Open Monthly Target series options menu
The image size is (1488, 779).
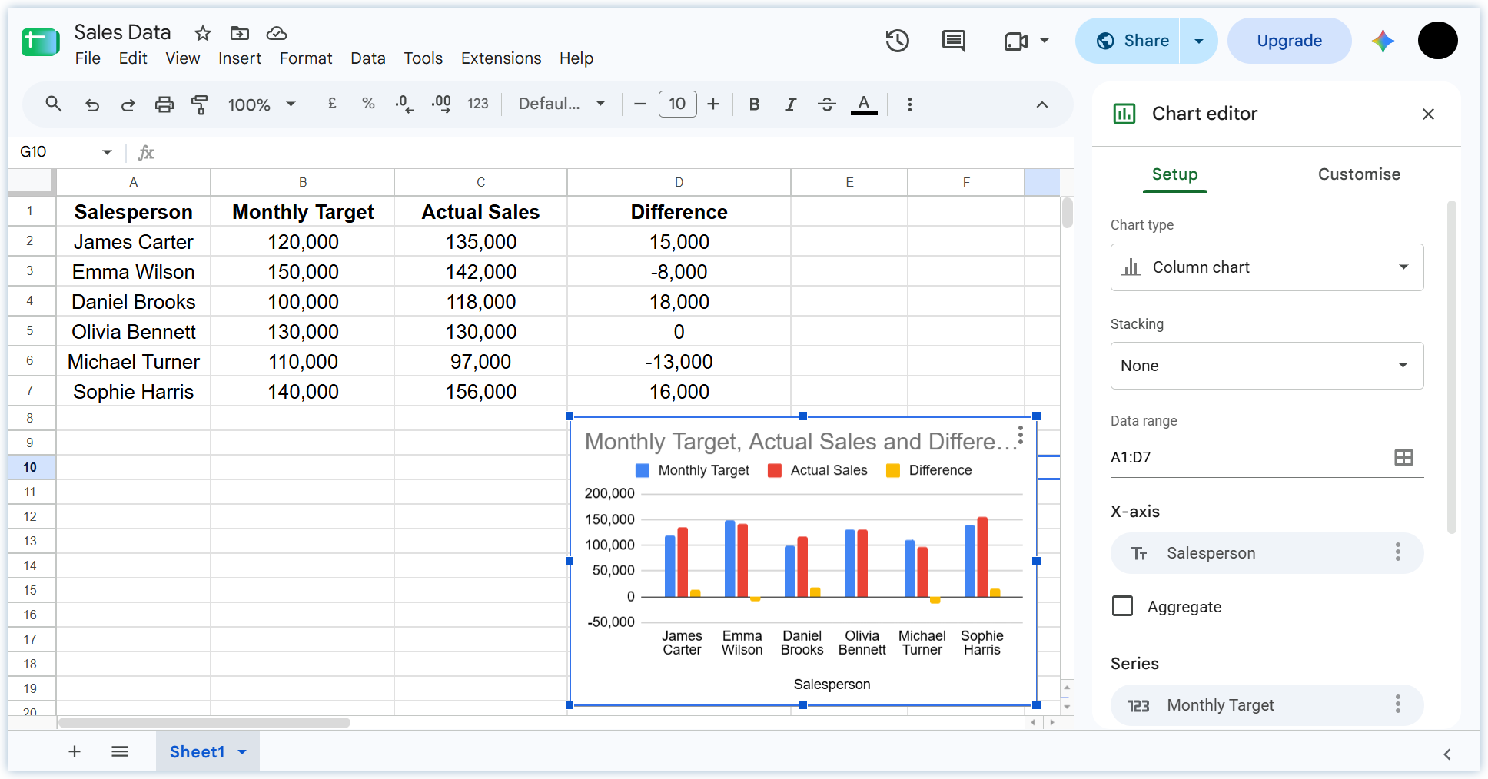point(1397,704)
